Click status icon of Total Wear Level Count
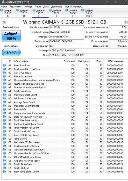128x181 pixels. [4, 120]
